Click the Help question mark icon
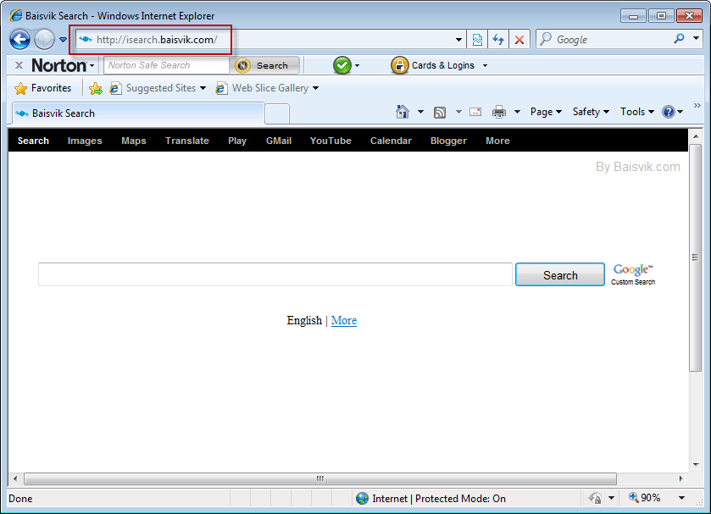This screenshot has width=711, height=514. [x=669, y=112]
